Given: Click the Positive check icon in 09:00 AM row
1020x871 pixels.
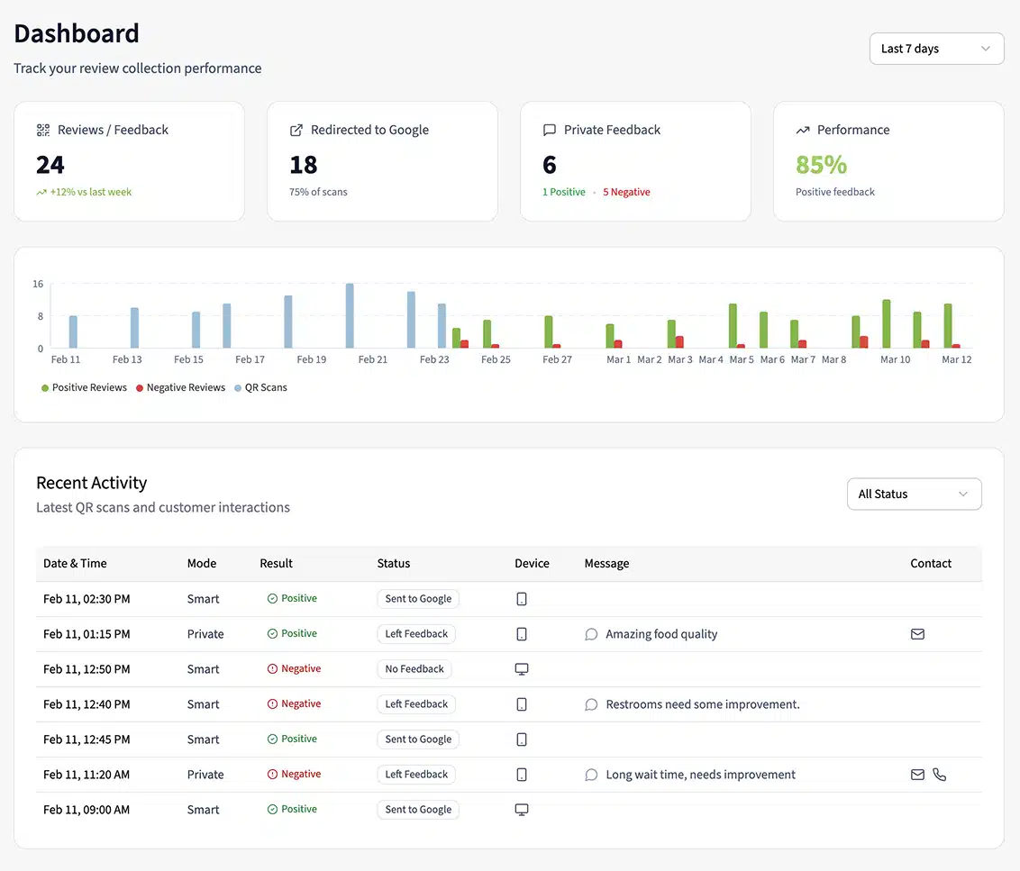Looking at the screenshot, I should [x=272, y=809].
